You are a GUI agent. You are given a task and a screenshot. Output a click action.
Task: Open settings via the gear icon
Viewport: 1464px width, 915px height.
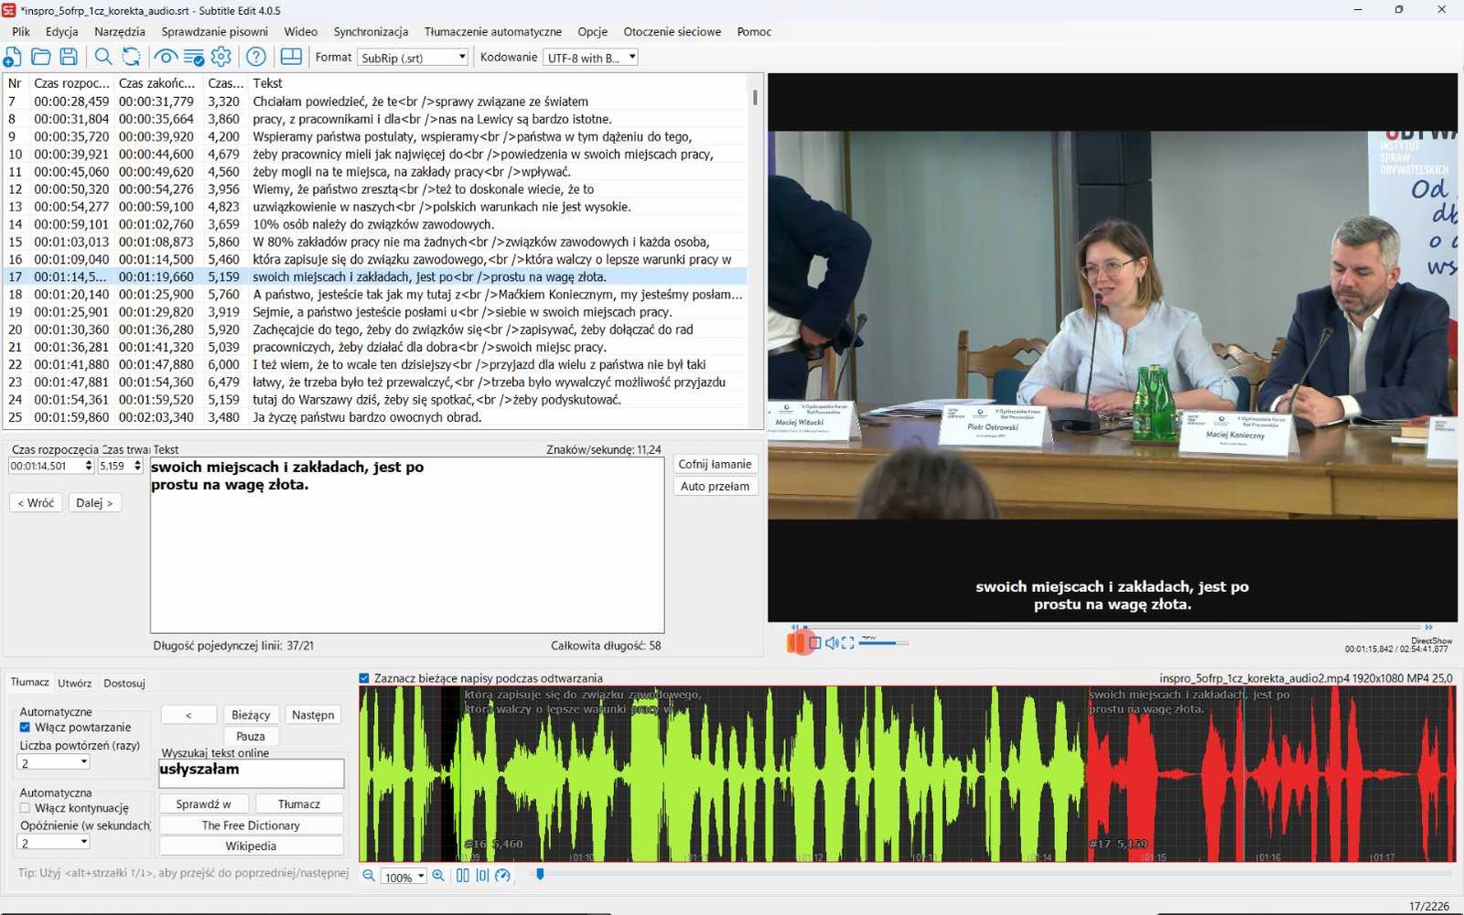coord(221,57)
